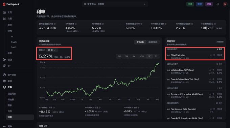Open the 完整日历 full calendar link
230x128 pixels.
pos(220,42)
